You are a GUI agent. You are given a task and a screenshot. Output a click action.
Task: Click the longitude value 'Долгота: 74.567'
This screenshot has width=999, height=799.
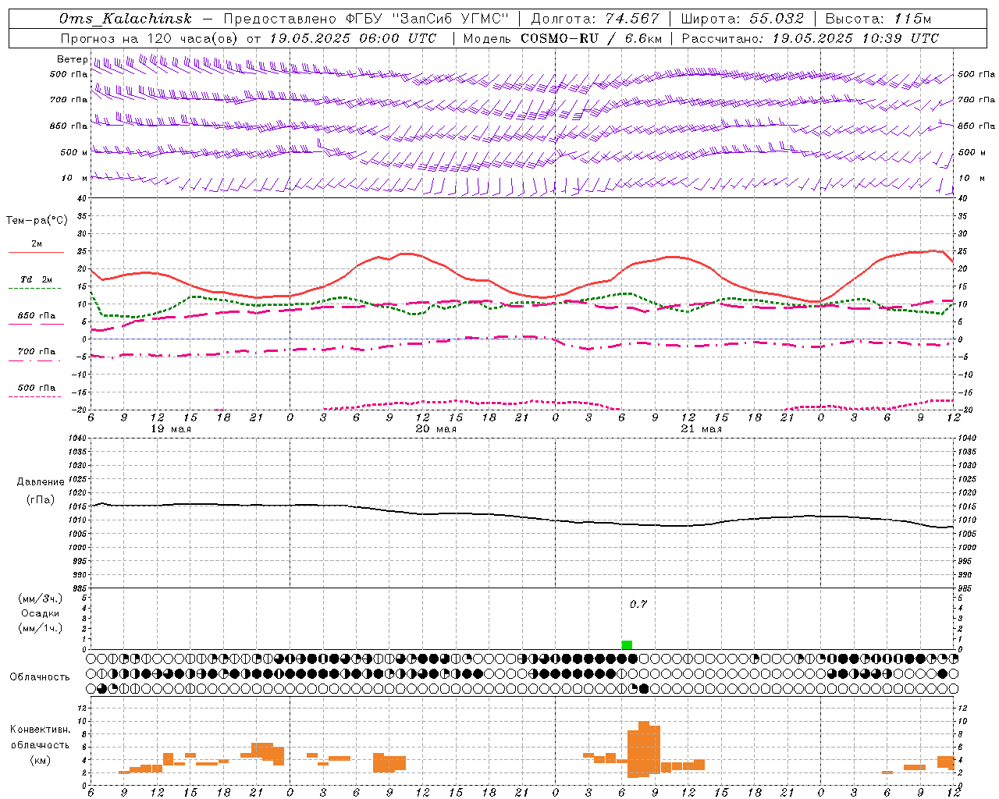tap(595, 19)
